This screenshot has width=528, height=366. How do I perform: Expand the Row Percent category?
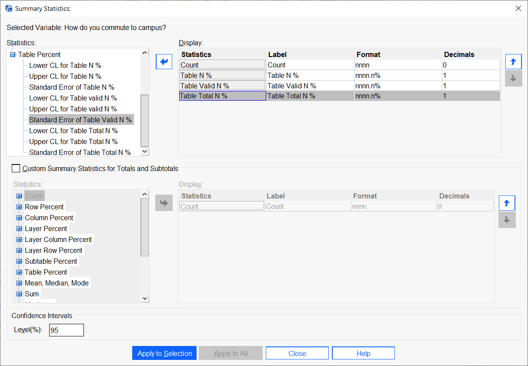18,207
